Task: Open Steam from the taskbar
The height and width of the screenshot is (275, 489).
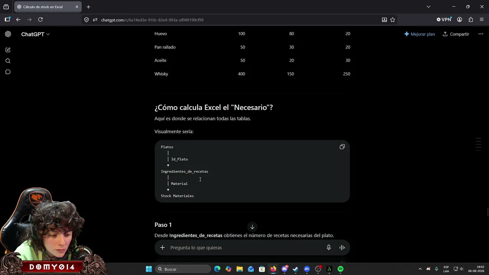Action: coord(295,269)
